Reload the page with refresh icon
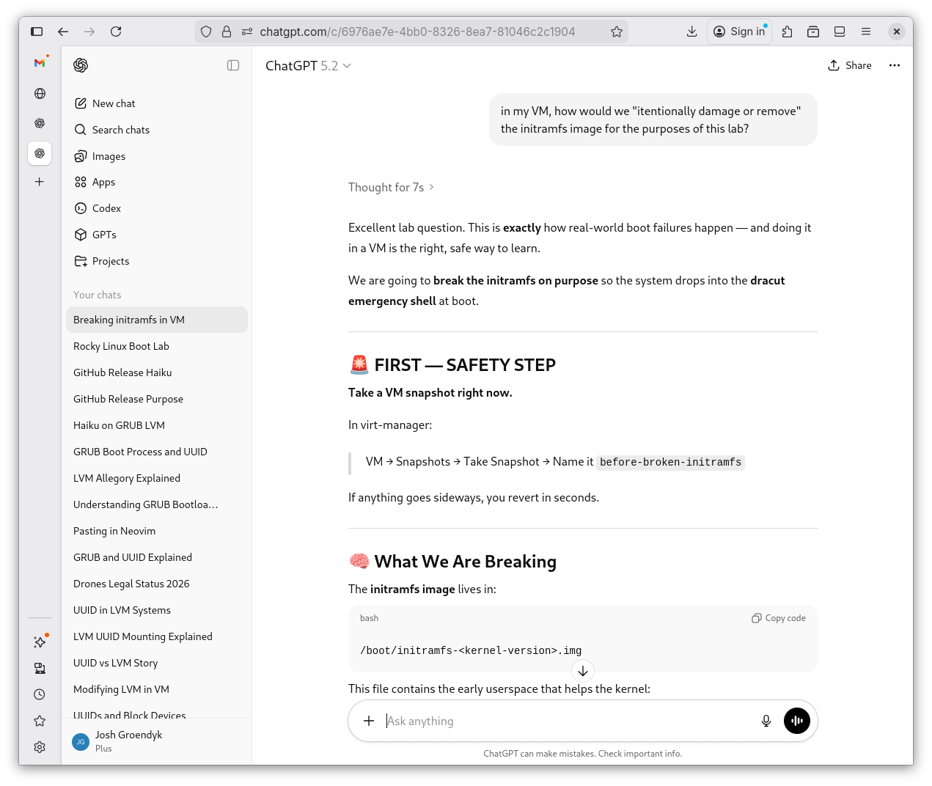The image size is (932, 786). 116,32
